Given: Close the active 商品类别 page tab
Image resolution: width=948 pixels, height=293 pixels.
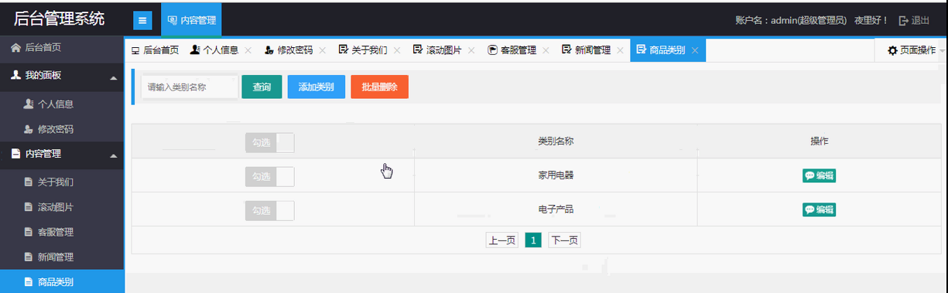Looking at the screenshot, I should pos(695,50).
